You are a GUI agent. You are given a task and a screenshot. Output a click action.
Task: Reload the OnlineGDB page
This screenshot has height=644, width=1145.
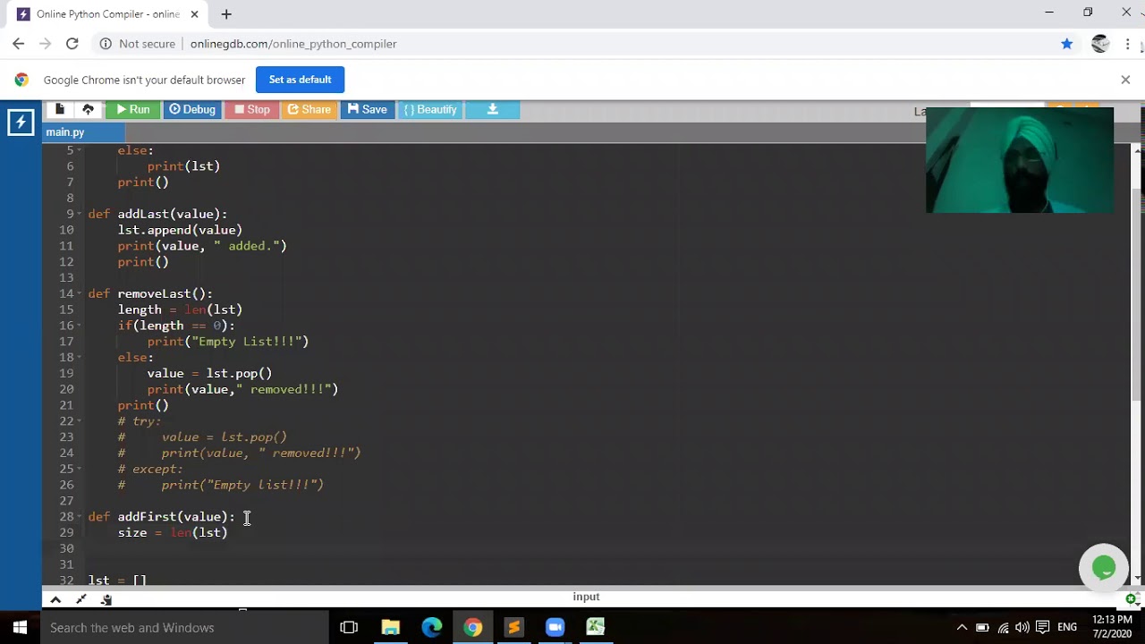(x=72, y=44)
